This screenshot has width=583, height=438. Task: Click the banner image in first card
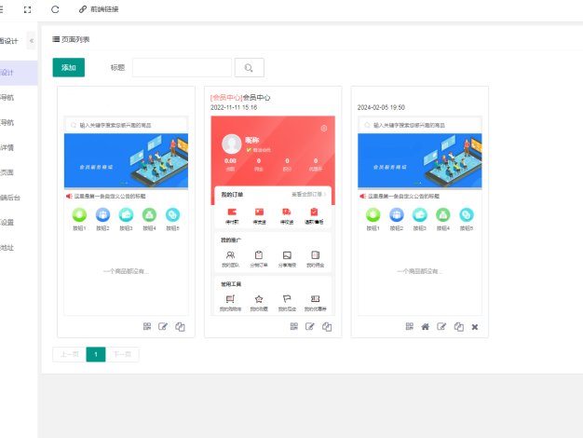(126, 161)
